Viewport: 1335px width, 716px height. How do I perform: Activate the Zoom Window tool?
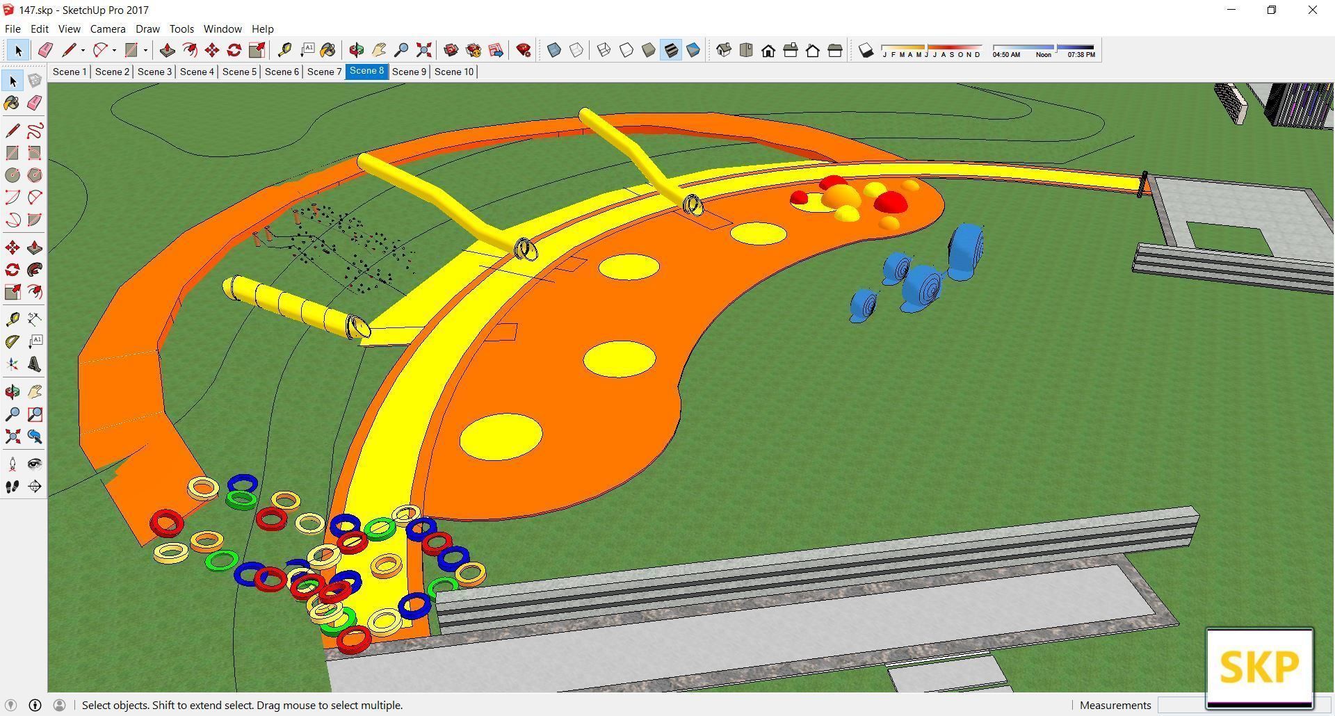coord(35,414)
